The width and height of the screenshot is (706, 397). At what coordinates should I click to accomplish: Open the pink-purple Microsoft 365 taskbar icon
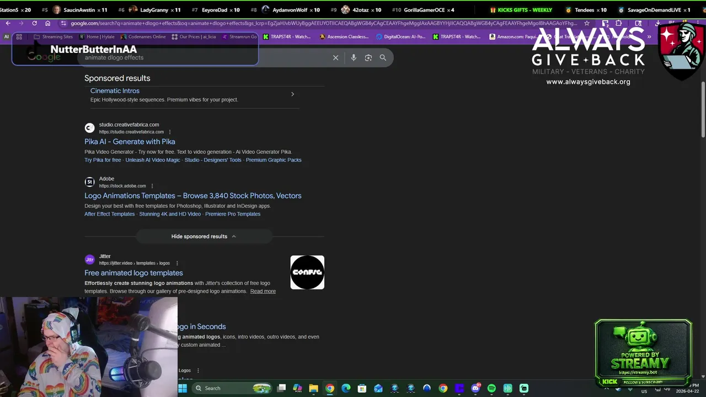[x=297, y=388]
